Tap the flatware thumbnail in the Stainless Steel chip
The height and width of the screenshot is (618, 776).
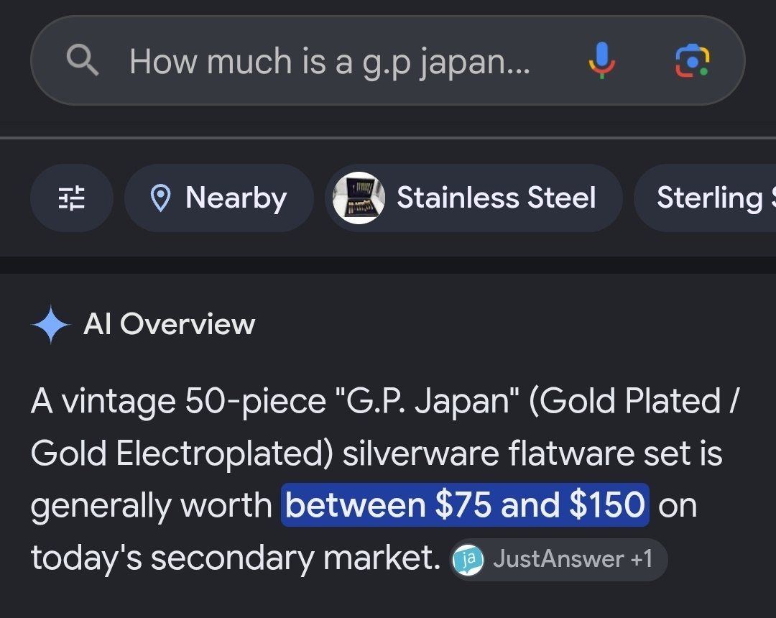click(359, 198)
